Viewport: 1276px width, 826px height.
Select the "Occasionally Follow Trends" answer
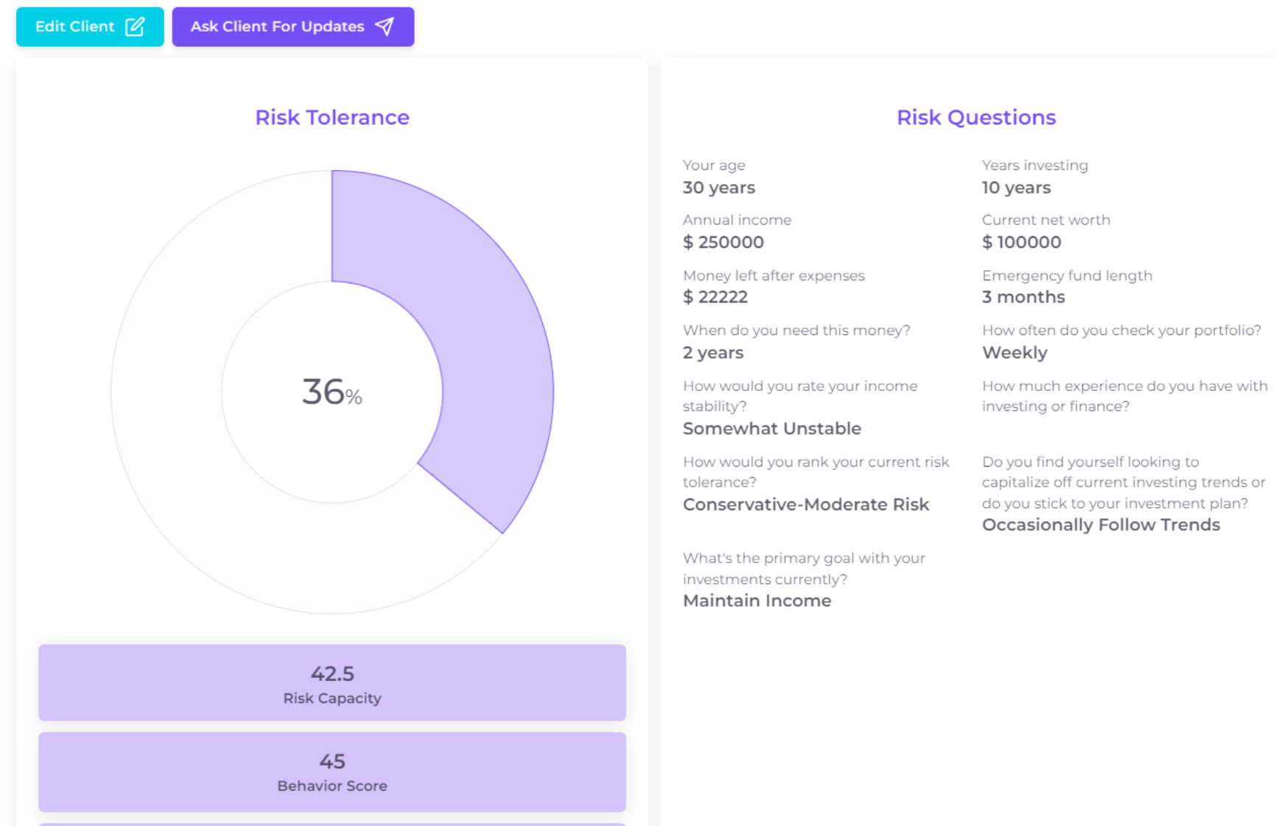point(1101,524)
